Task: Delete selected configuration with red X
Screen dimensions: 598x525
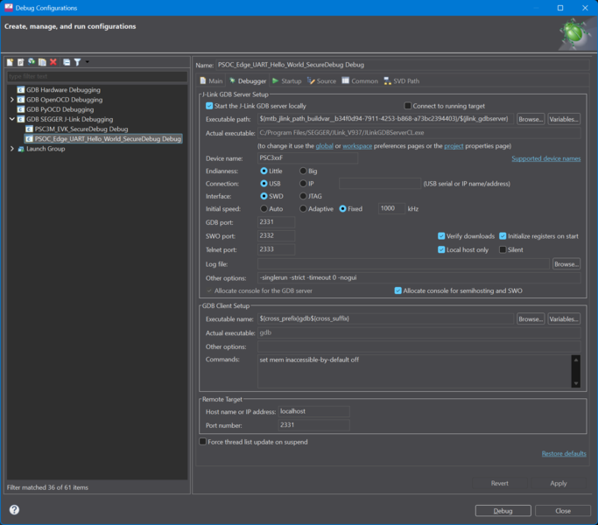Action: 53,62
